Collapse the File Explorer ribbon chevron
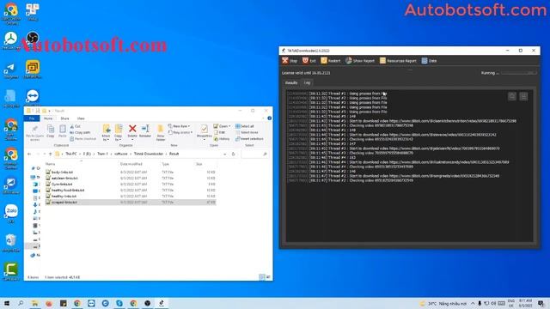Screen dimensions: 550x309 coord(264,118)
